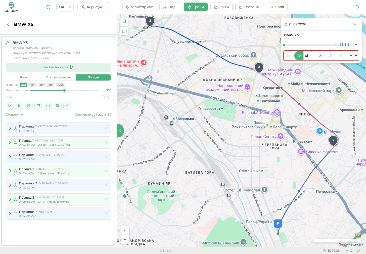Screen dimensions: 366x254
Task: Select the Контроль водіння tab
Action: (x=58, y=77)
